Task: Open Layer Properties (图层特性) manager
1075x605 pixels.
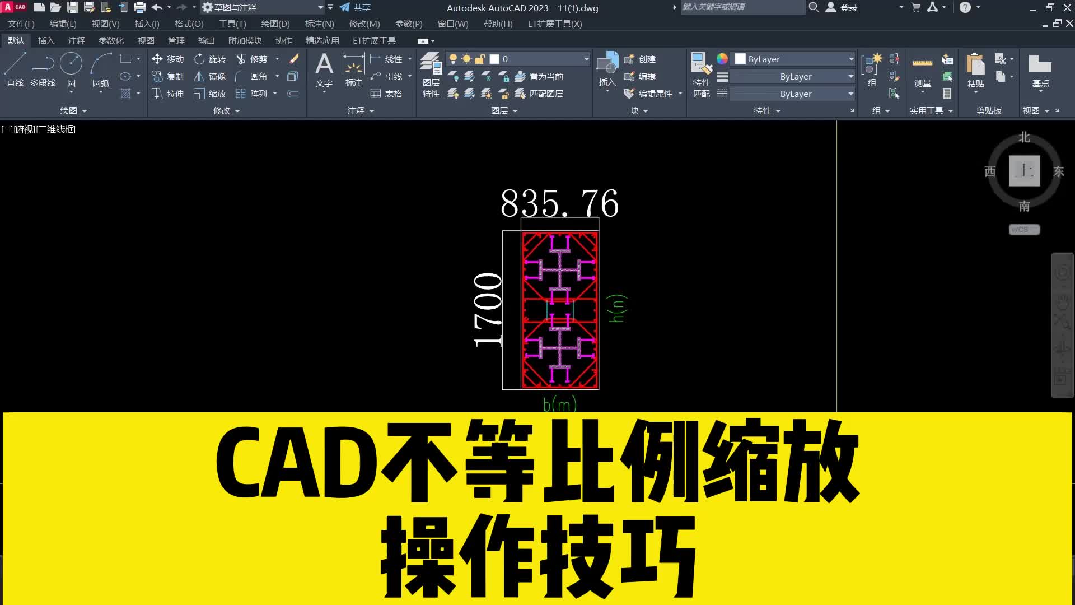Action: [x=431, y=75]
